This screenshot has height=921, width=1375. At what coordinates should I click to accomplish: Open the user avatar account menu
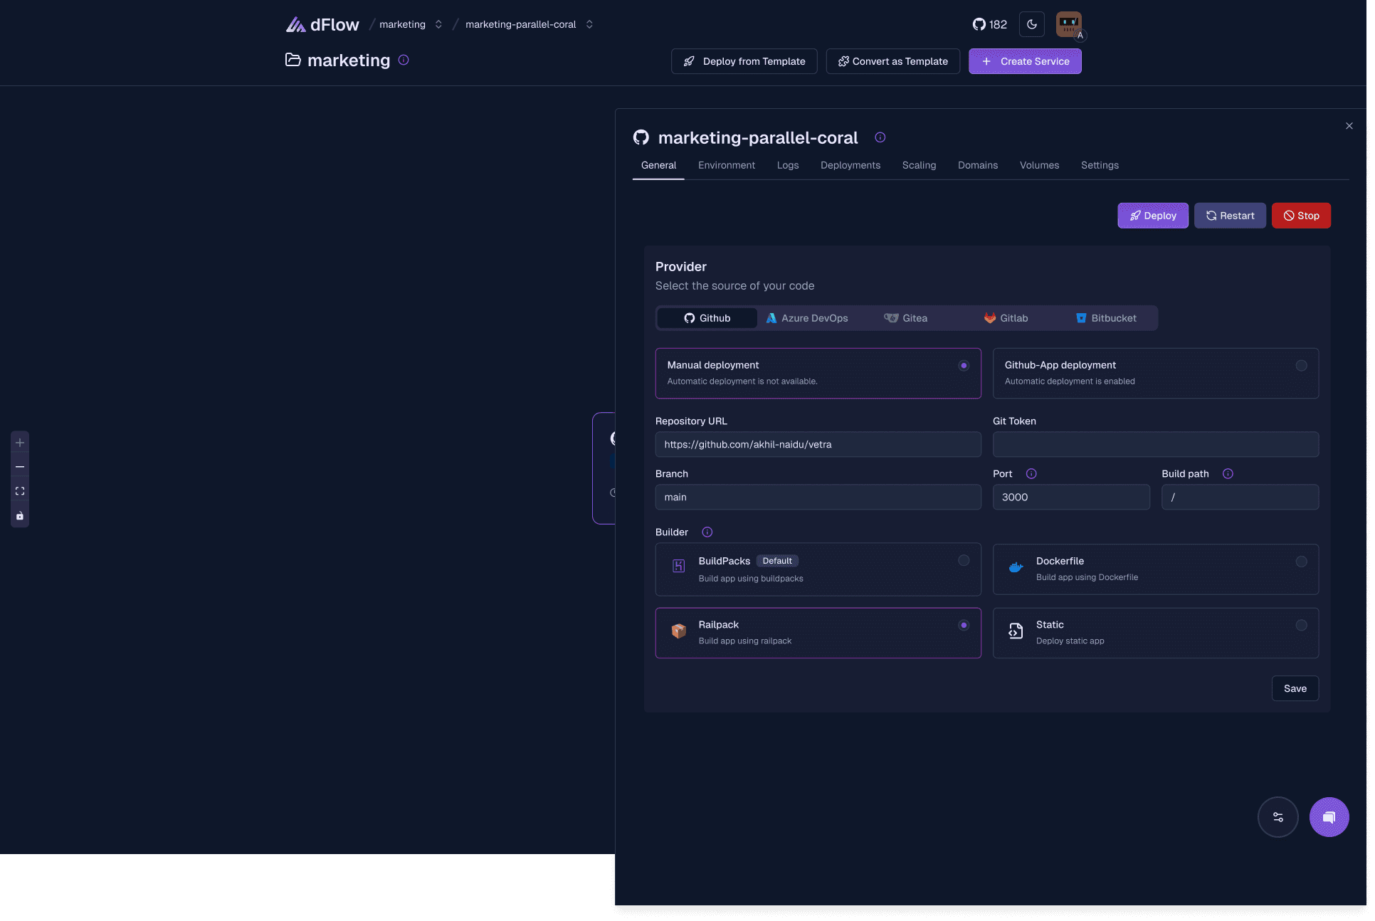click(x=1068, y=23)
